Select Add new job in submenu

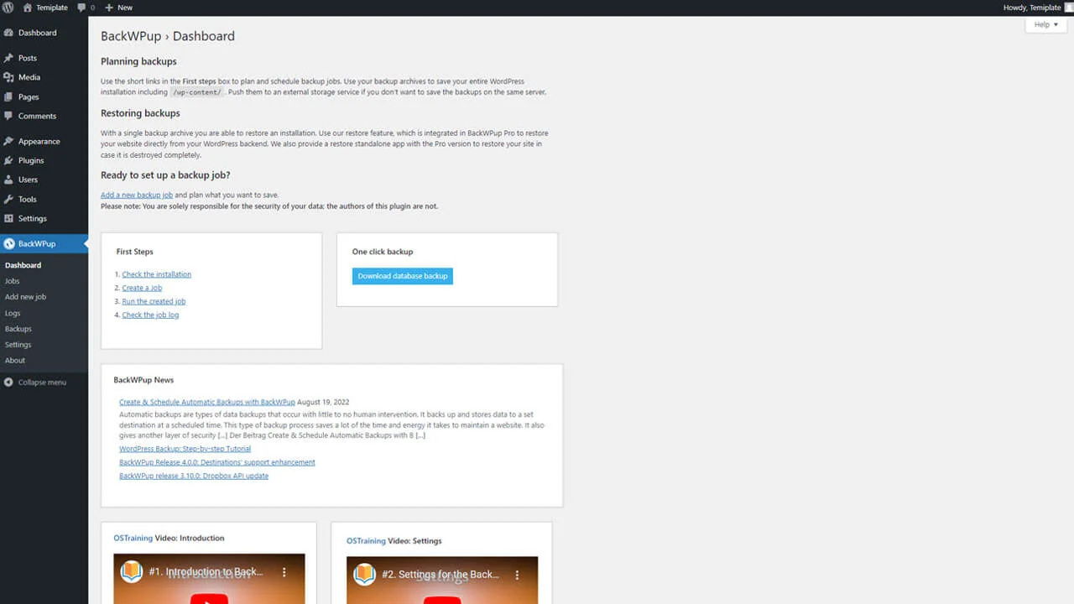point(25,297)
